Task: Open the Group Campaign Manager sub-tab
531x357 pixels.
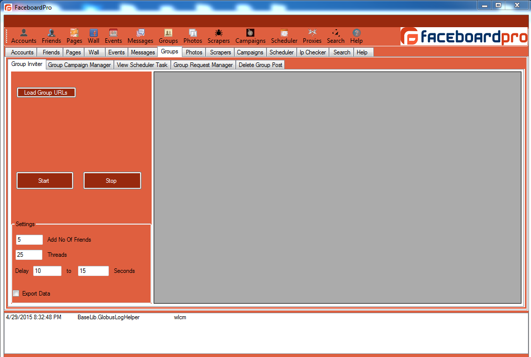Action: click(x=80, y=64)
